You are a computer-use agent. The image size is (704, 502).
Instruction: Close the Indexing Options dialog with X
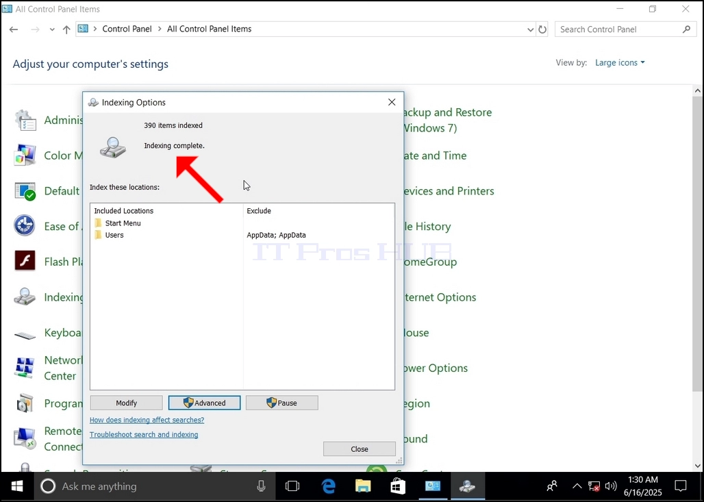click(x=392, y=102)
